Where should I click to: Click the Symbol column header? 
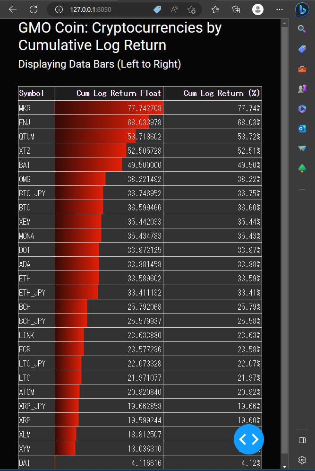pyautogui.click(x=36, y=94)
